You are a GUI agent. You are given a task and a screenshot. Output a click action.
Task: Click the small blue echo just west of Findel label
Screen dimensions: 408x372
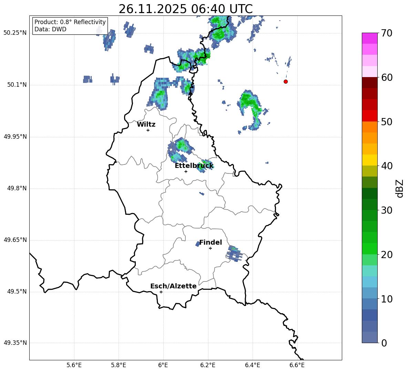[x=198, y=244]
